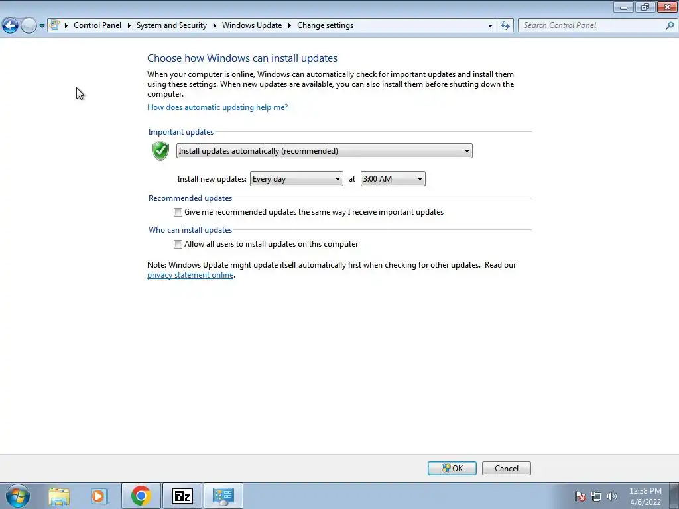Open Action Center flag tray icon

tap(580, 496)
